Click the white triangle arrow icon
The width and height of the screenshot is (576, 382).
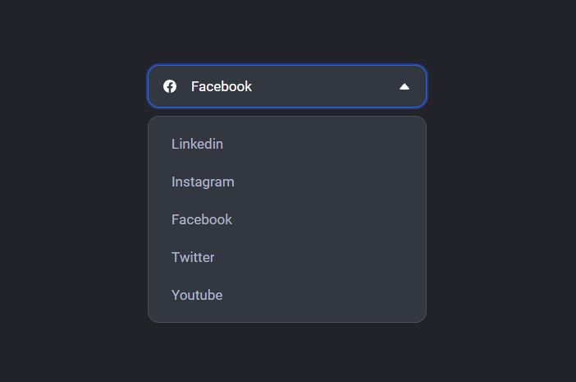pos(404,87)
